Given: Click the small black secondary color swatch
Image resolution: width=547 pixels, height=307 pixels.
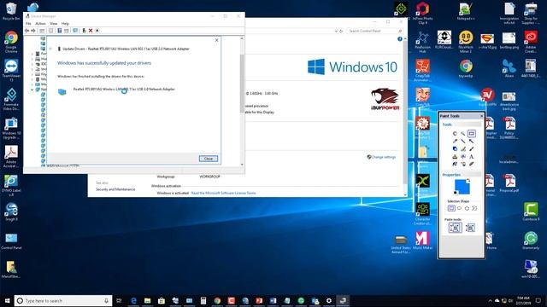Looking at the screenshot, I should pos(456,193).
